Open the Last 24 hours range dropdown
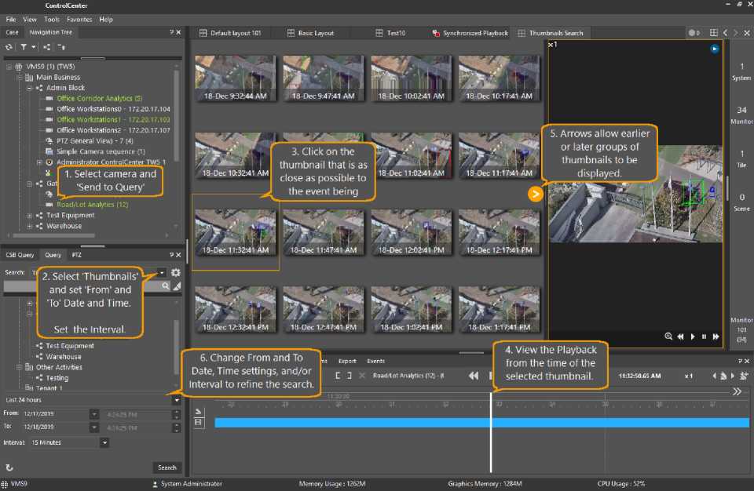 tap(176, 400)
